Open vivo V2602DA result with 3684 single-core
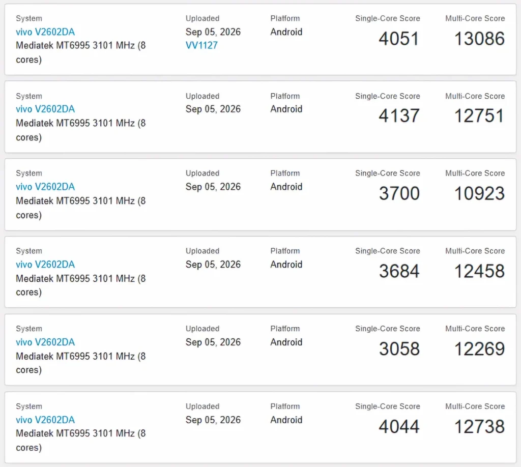 click(45, 265)
